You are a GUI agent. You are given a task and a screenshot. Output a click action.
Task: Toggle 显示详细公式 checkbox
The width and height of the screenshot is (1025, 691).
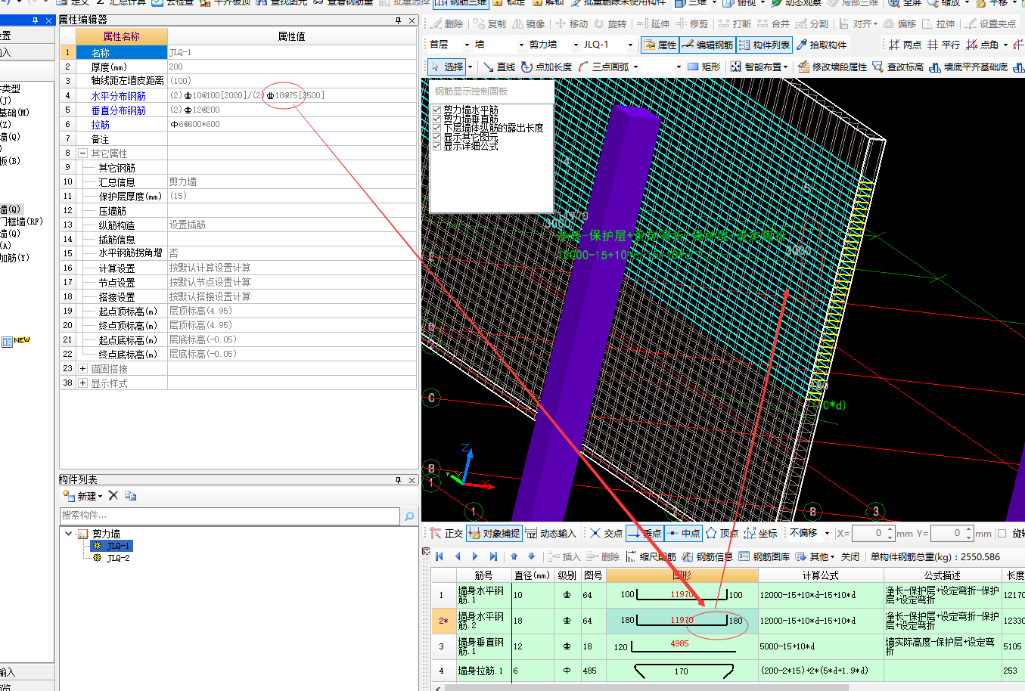pyautogui.click(x=437, y=146)
